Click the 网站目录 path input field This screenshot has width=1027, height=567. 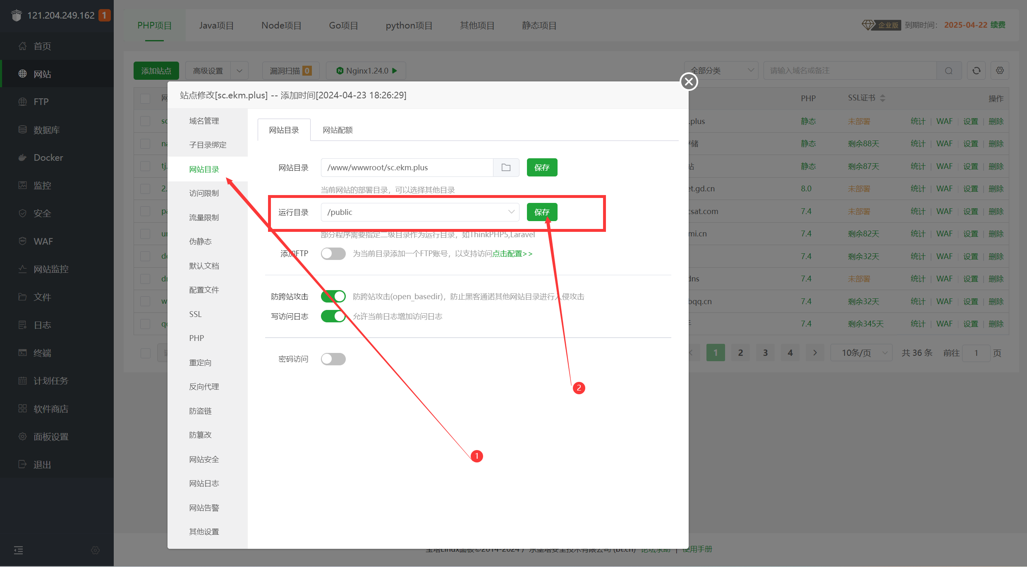tap(407, 167)
